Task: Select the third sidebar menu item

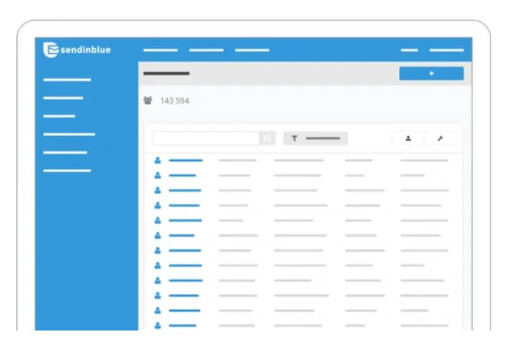Action: click(x=60, y=116)
